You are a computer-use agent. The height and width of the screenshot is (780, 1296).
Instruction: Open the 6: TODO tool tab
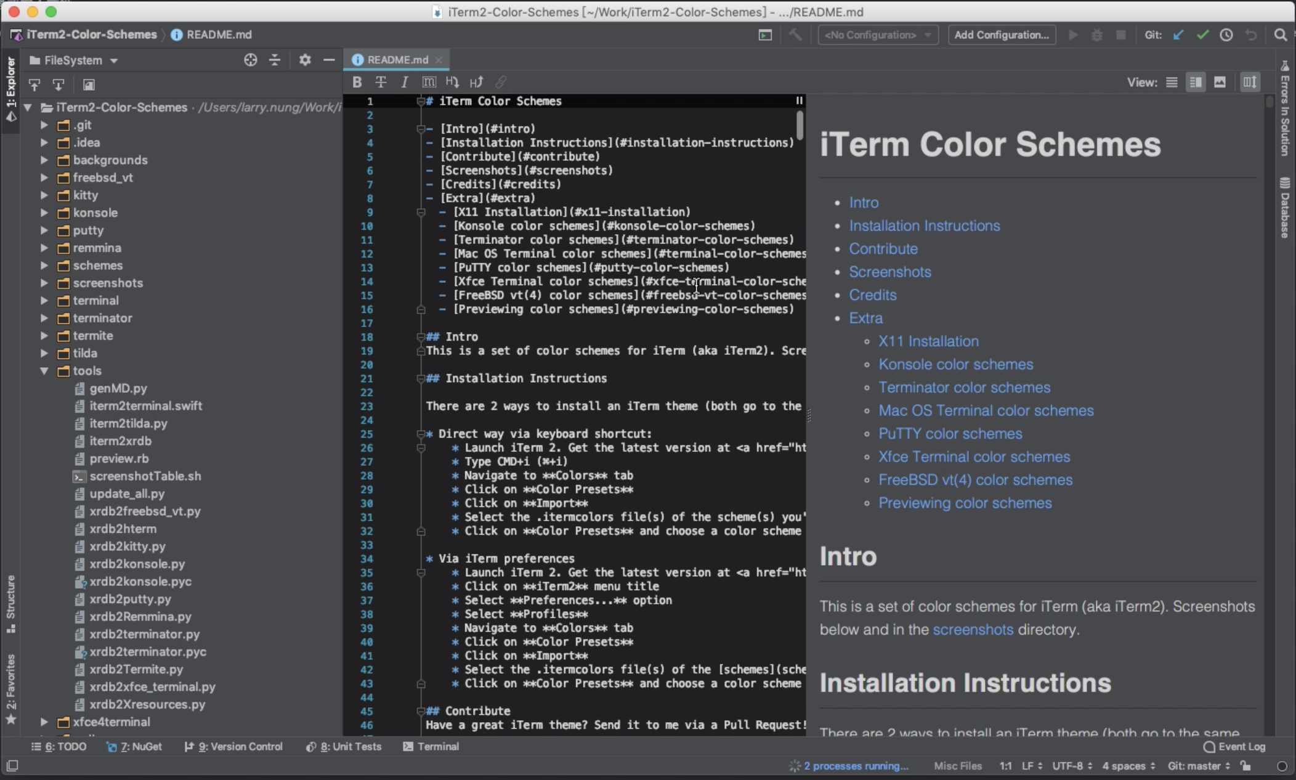[59, 747]
